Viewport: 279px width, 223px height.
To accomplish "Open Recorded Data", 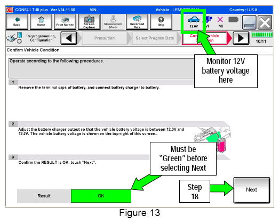I will tap(137, 22).
